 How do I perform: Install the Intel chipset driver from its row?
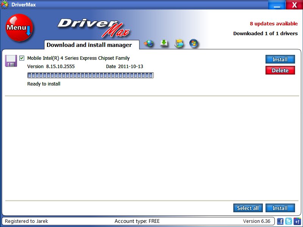coord(280,59)
